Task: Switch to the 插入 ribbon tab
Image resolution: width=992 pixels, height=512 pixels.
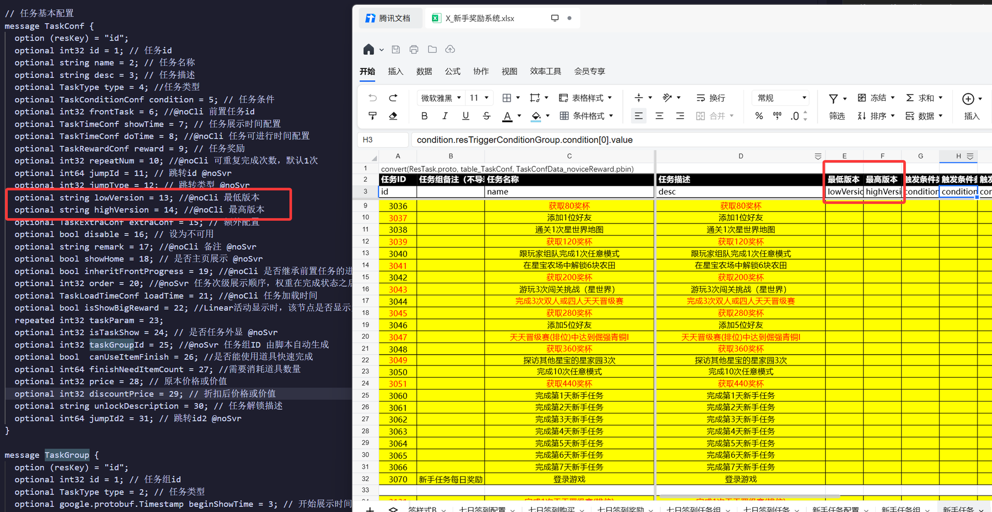Action: [x=395, y=71]
